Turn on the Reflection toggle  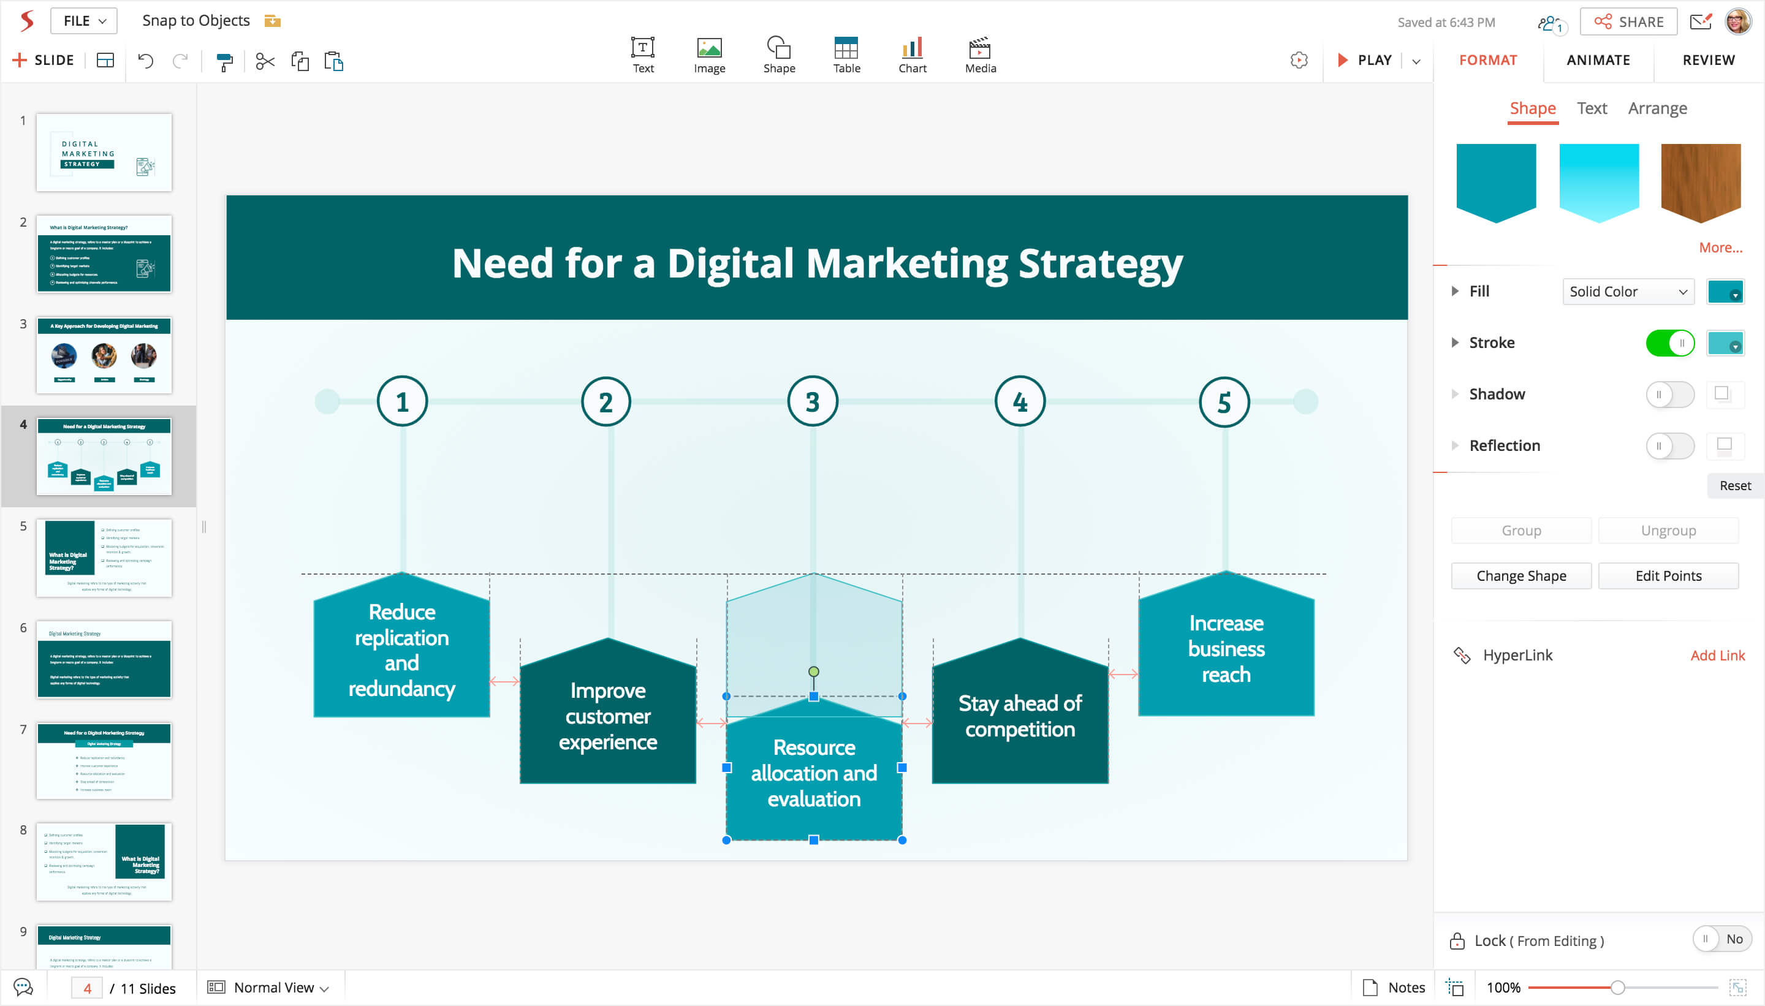[x=1669, y=445]
